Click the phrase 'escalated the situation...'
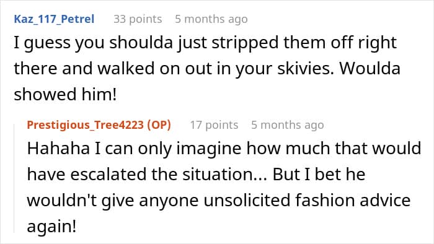434x244 pixels. tap(169, 175)
